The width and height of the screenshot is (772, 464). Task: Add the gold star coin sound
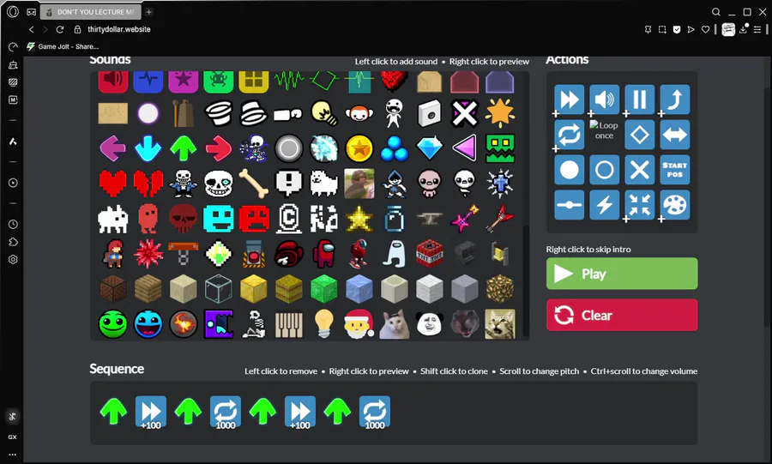[359, 148]
